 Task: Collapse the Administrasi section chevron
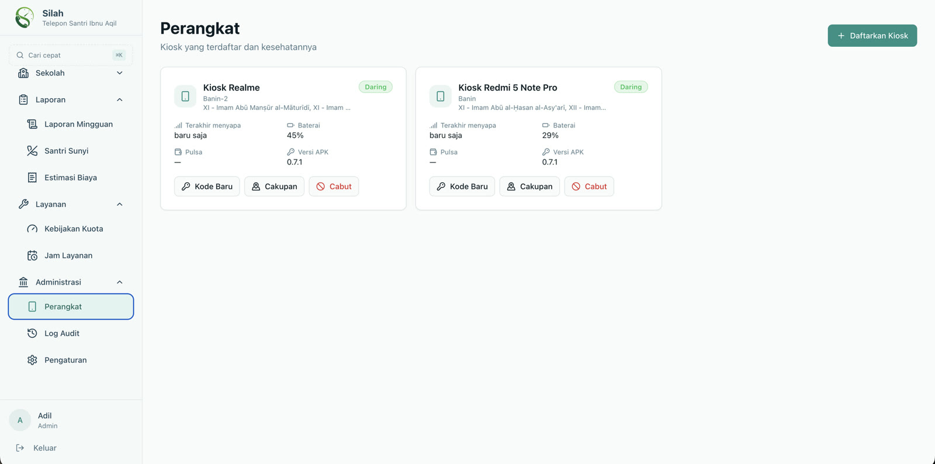point(120,282)
